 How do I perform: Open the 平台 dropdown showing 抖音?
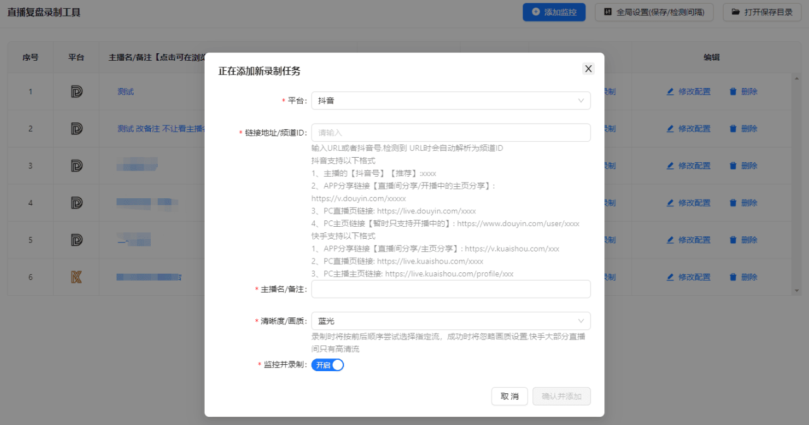[450, 100]
